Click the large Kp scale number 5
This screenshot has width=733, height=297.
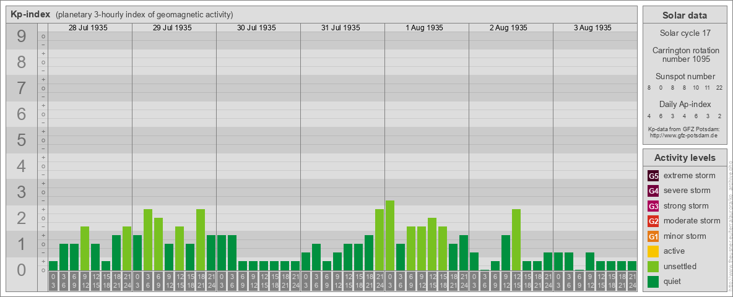(22, 140)
